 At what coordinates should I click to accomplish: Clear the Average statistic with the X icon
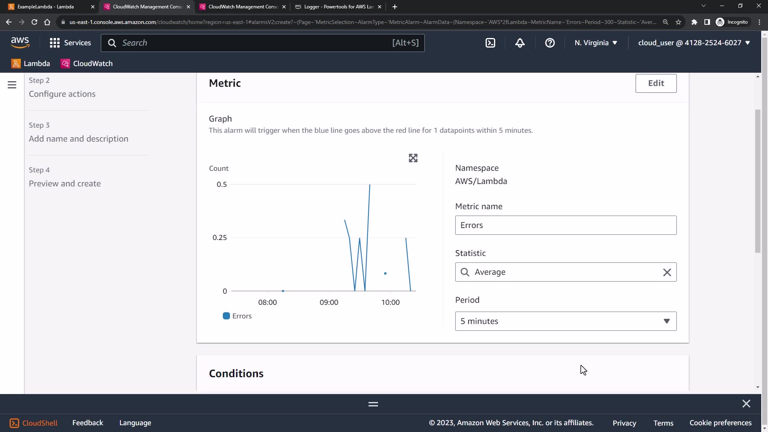(667, 272)
